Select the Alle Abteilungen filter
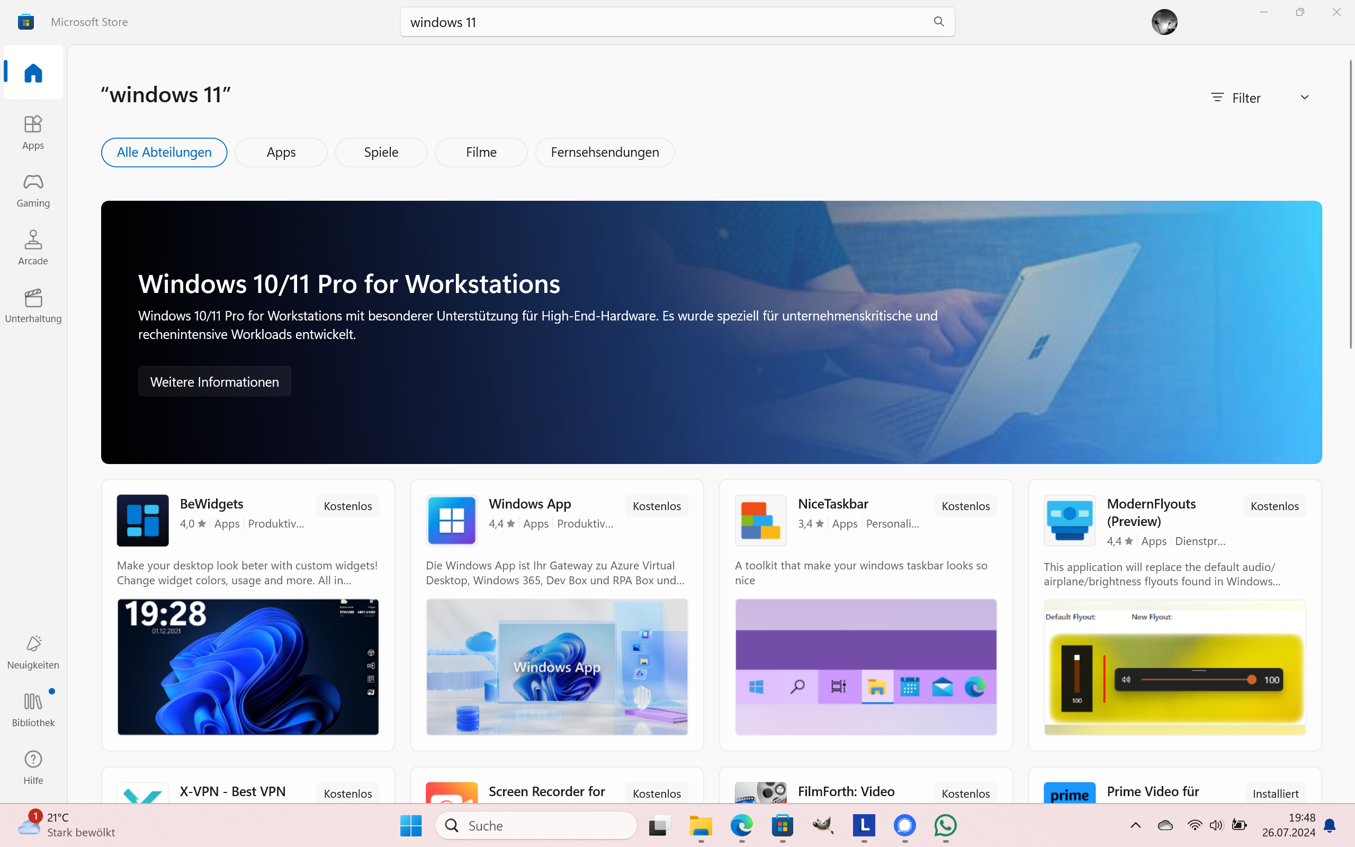The height and width of the screenshot is (847, 1355). pyautogui.click(x=164, y=153)
